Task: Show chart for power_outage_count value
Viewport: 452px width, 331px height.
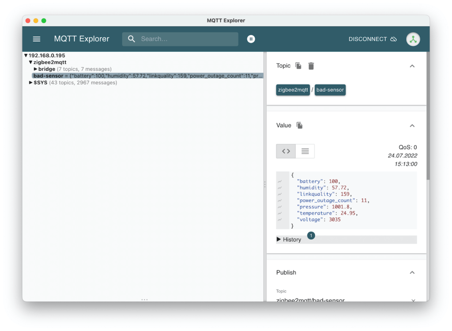Action: point(280,200)
